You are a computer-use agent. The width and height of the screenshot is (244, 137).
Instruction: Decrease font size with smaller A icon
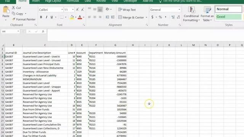(x=82, y=10)
